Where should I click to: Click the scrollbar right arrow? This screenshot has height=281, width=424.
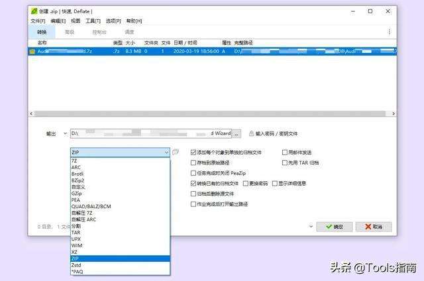[394, 114]
